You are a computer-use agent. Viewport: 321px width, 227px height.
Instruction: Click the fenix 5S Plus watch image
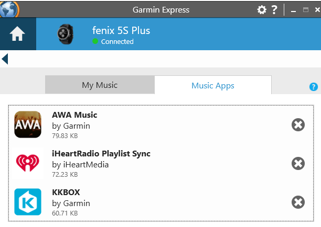click(66, 35)
